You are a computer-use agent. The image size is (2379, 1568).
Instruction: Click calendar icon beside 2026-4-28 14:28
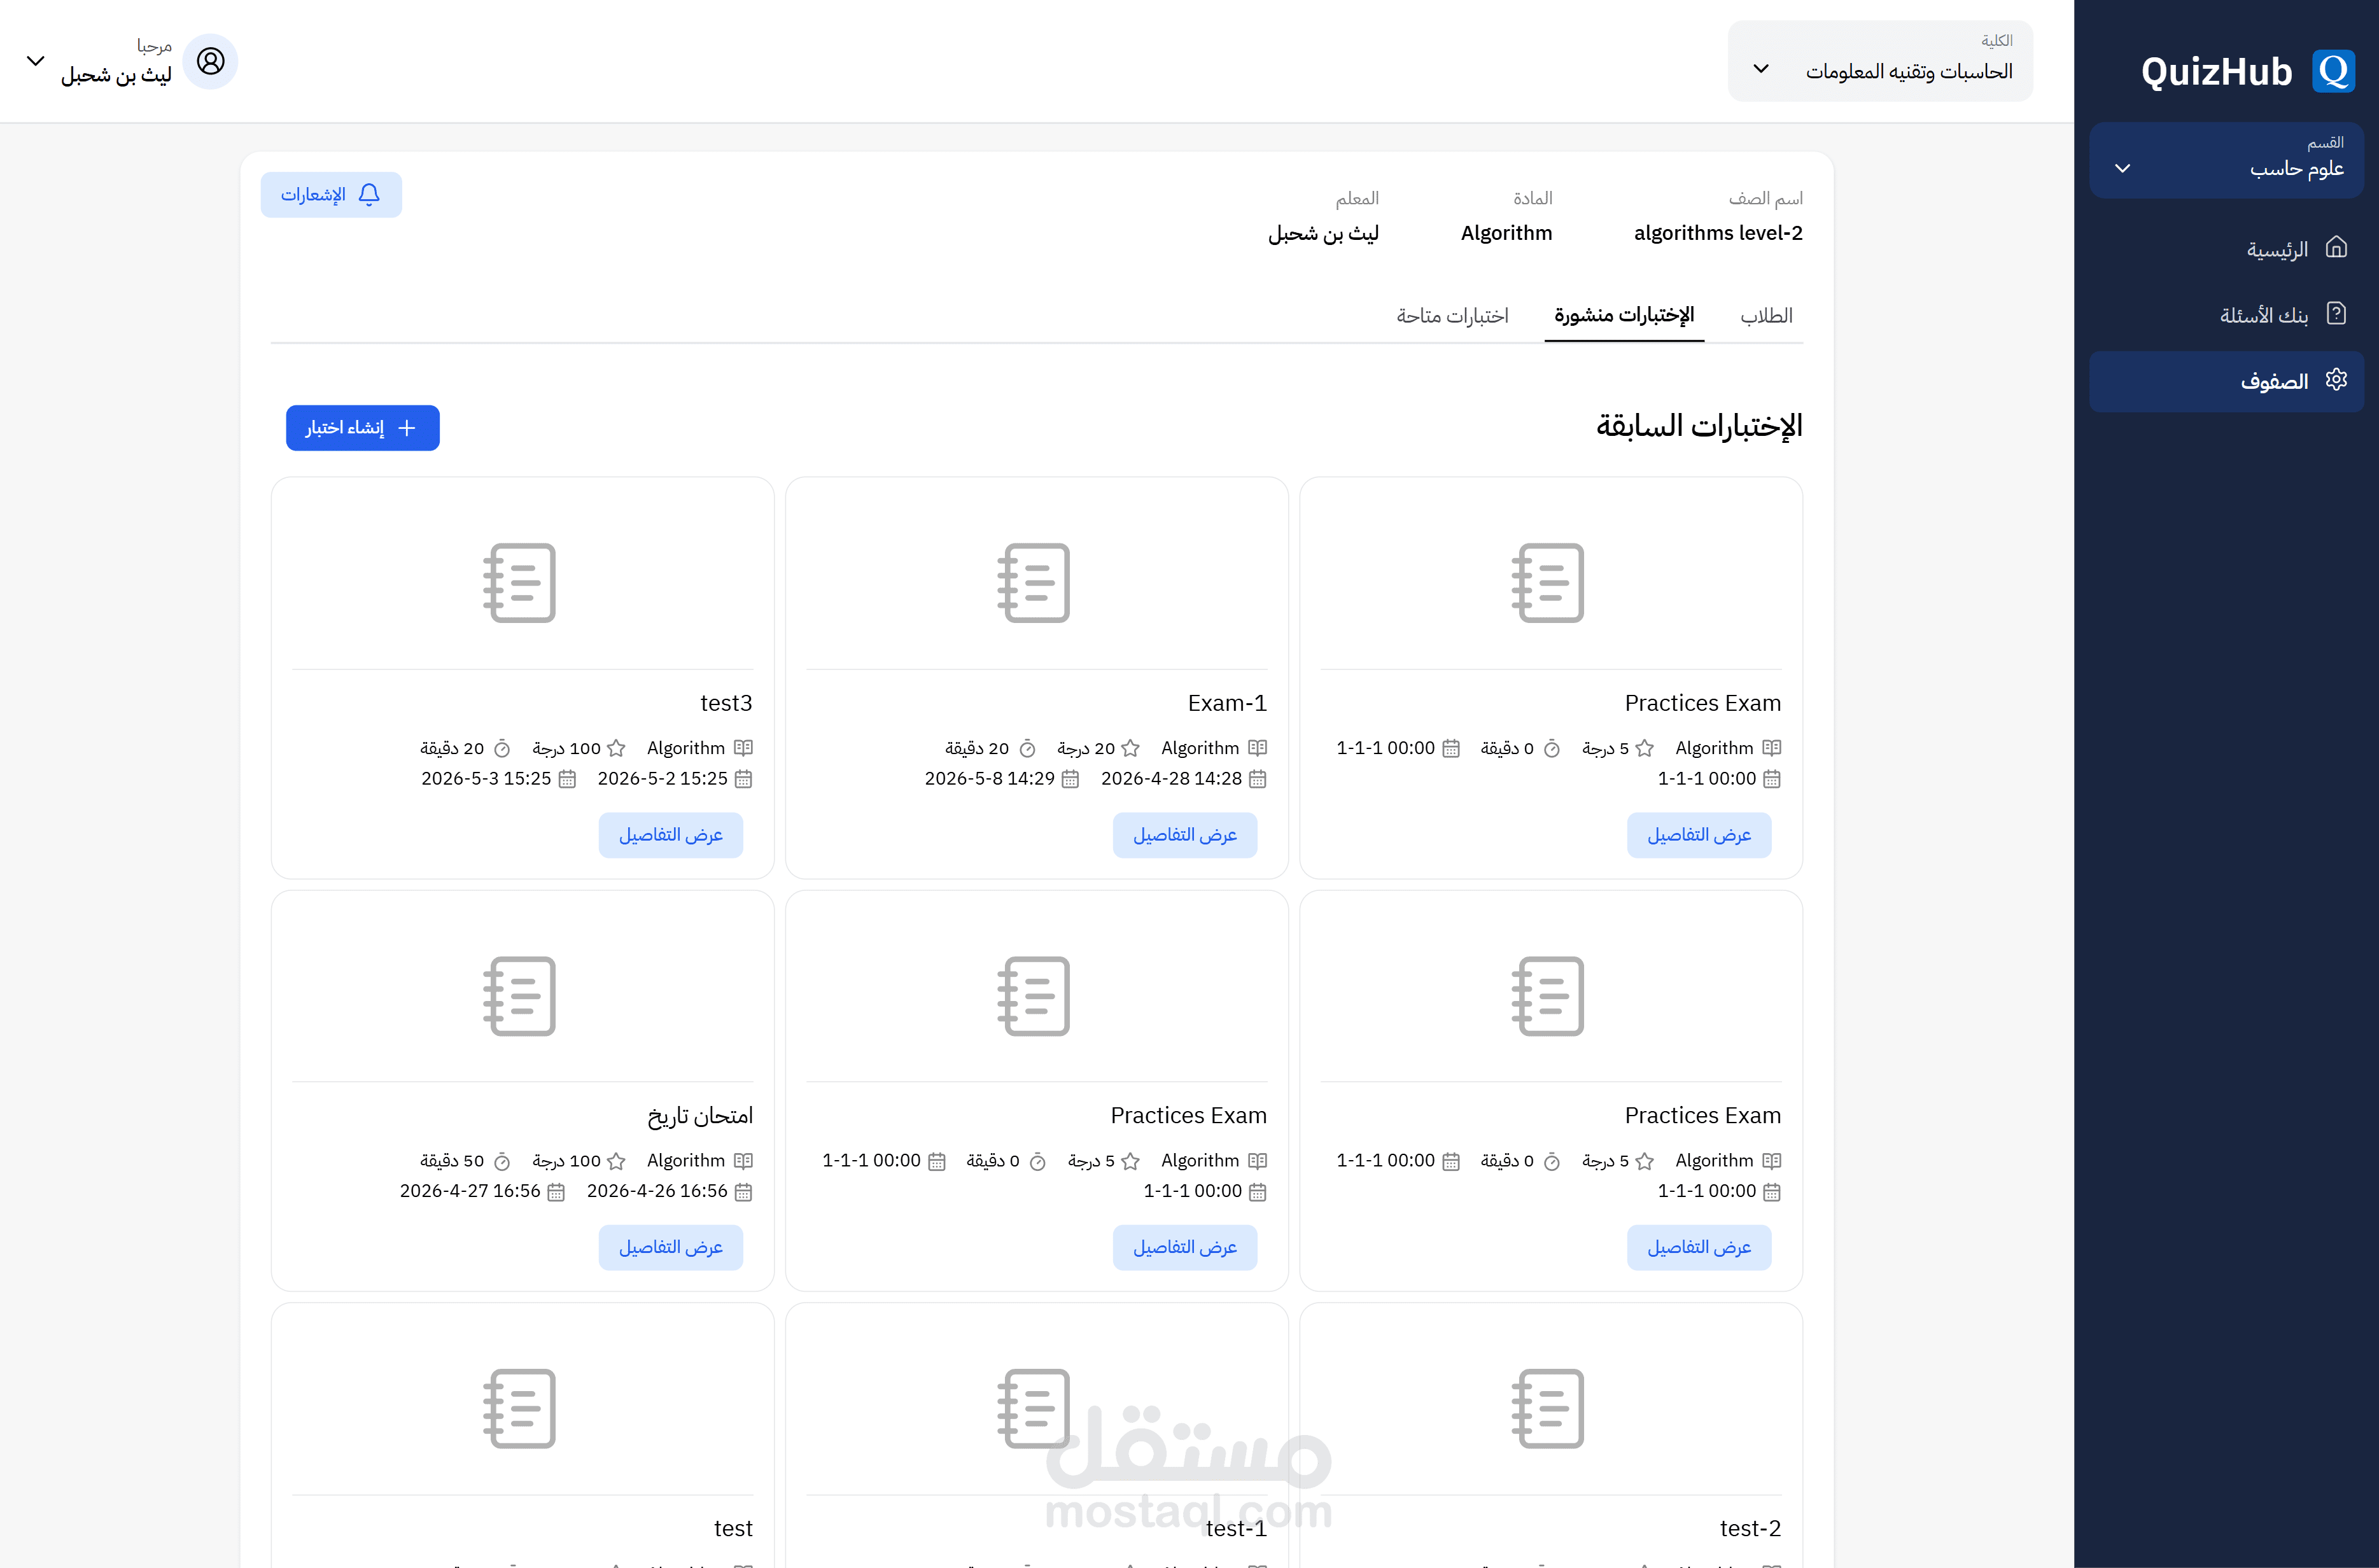(x=1258, y=779)
